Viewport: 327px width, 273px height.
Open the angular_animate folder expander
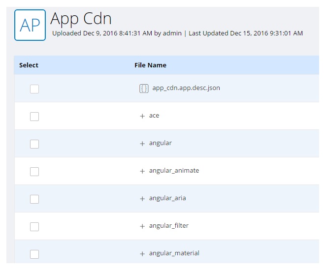click(x=142, y=171)
